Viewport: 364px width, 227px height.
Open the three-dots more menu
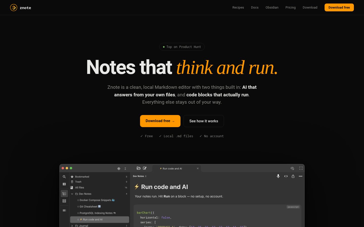301,176
